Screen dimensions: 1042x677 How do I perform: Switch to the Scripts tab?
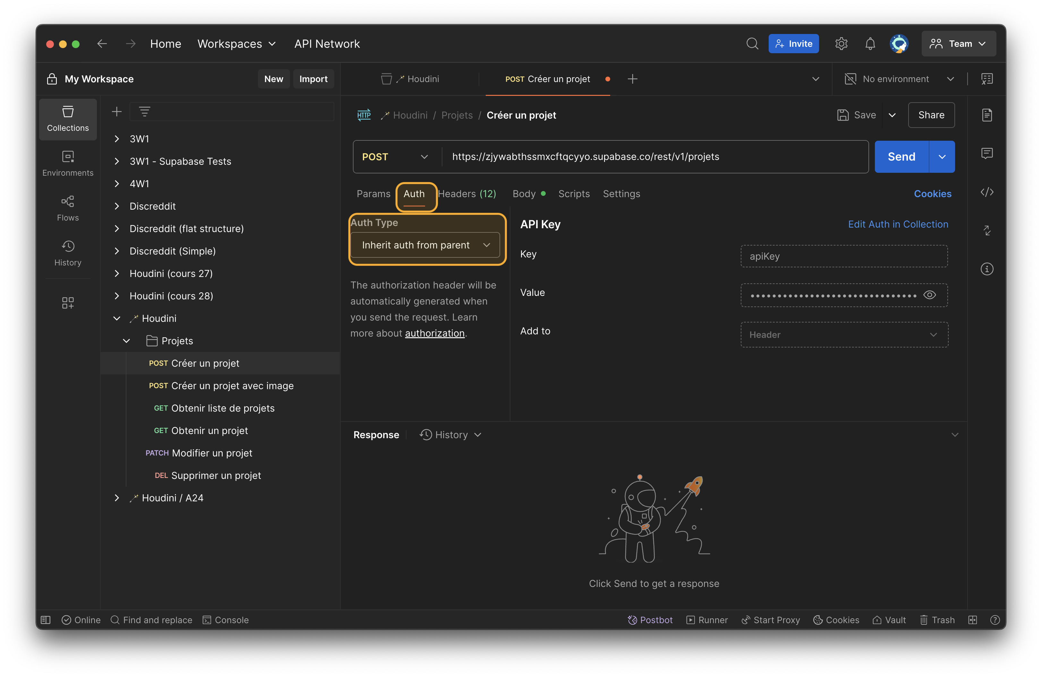point(574,194)
